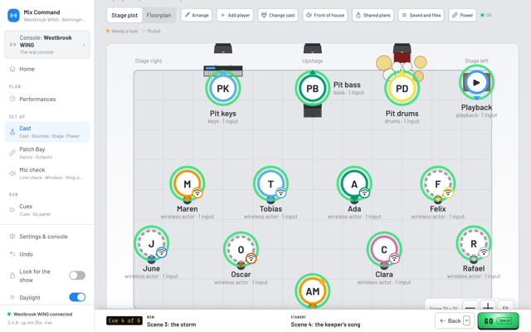Click Rafael's wireless signal badge
The width and height of the screenshot is (531, 332).
[x=484, y=252]
